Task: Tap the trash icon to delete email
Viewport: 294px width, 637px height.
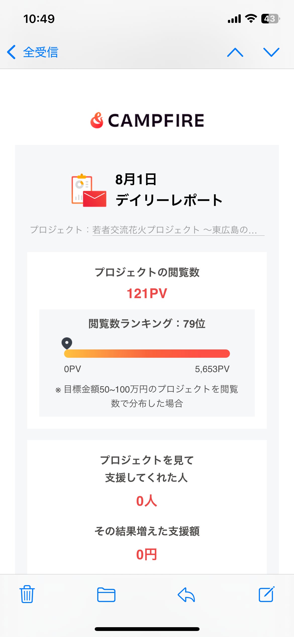Action: coord(27,594)
